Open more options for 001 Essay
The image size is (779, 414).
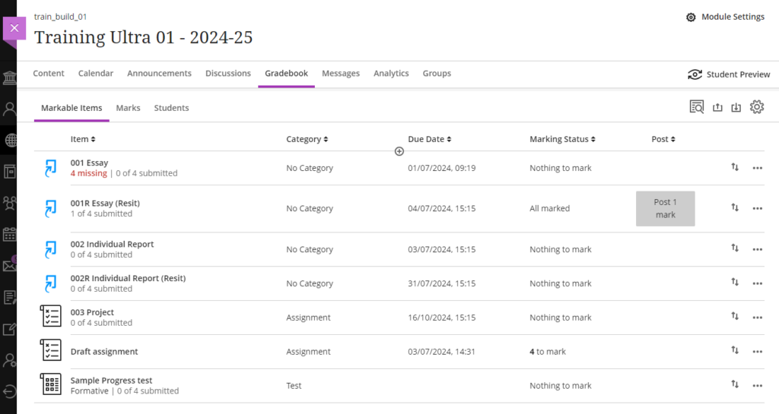757,168
